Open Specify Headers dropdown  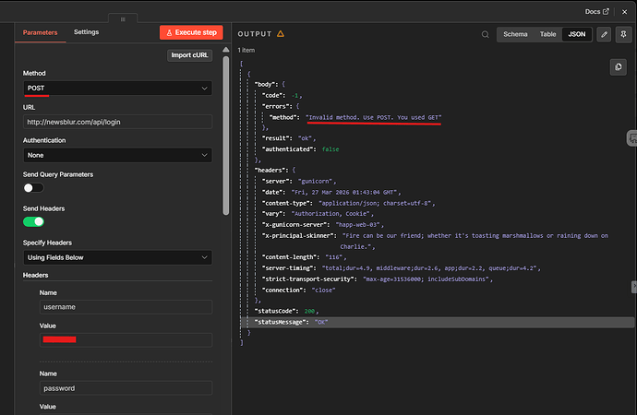pyautogui.click(x=118, y=256)
